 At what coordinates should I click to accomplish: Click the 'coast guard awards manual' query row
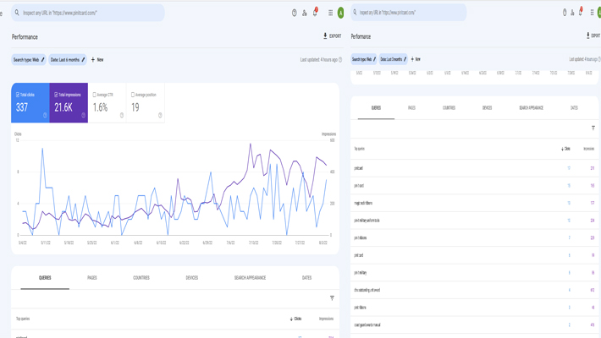[x=476, y=325]
